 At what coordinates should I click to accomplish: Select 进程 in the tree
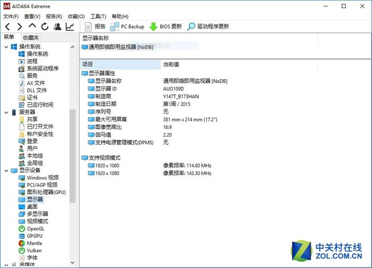click(x=28, y=61)
